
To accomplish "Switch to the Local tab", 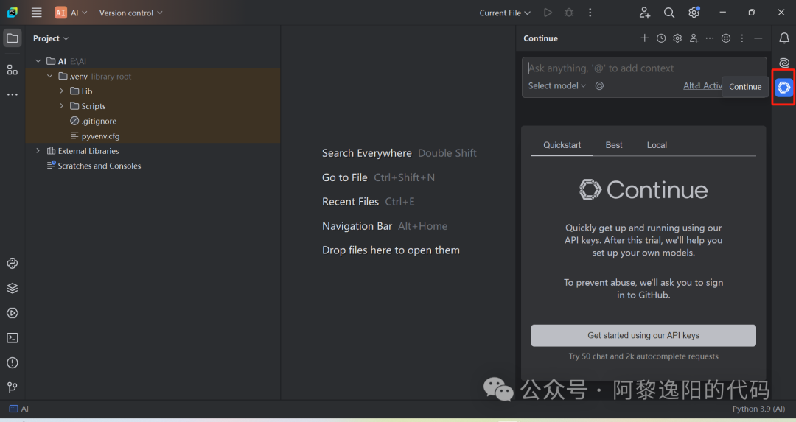I will click(x=657, y=145).
